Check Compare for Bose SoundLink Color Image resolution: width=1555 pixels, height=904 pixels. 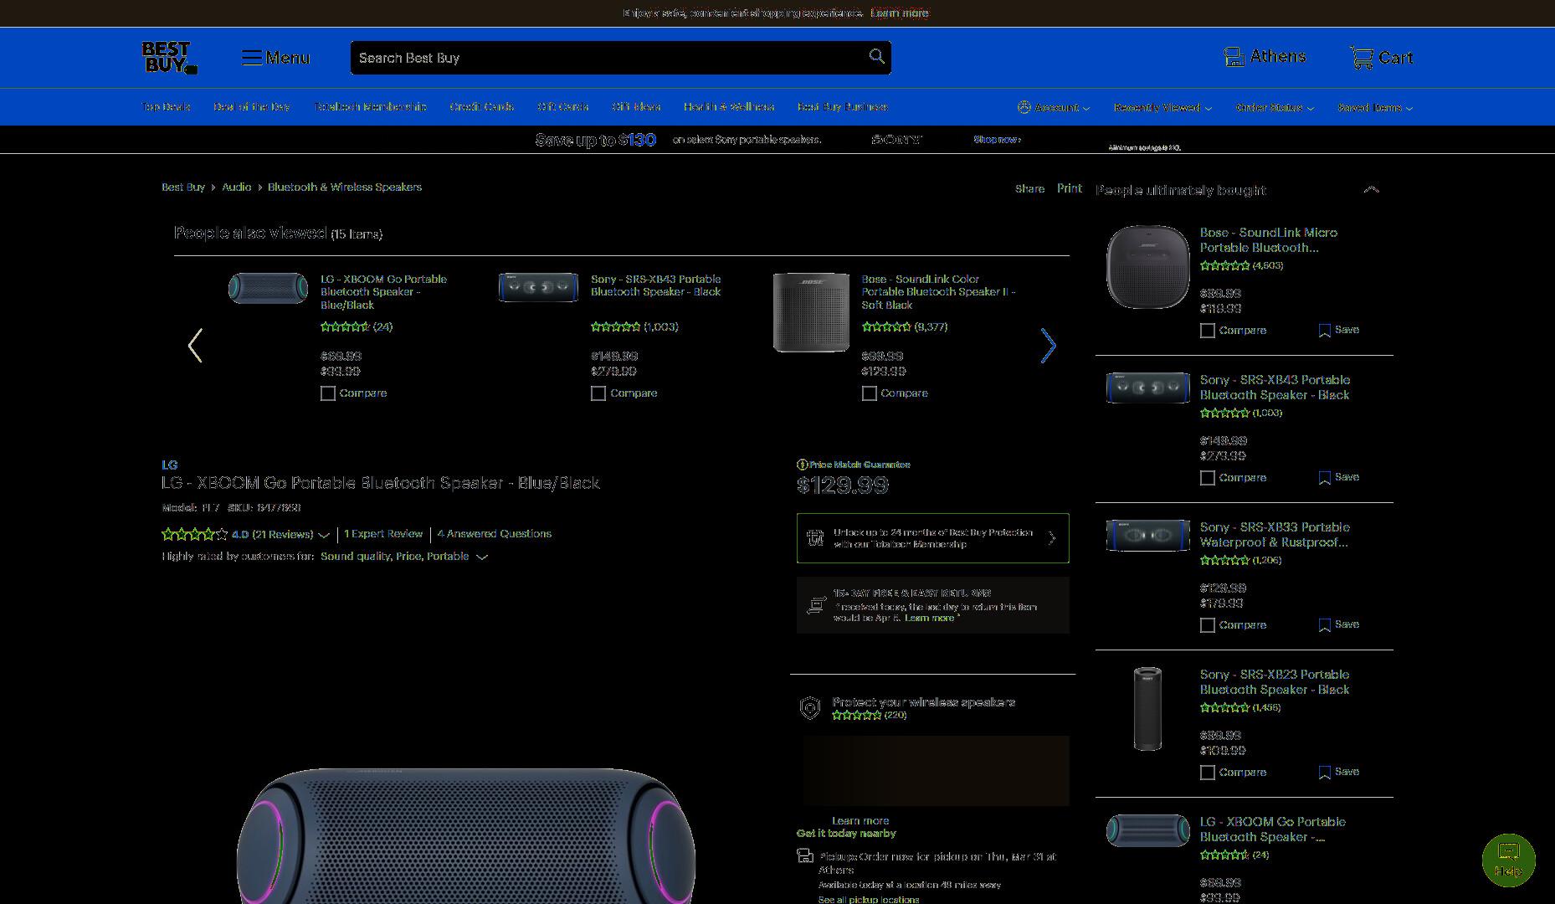[x=870, y=393]
